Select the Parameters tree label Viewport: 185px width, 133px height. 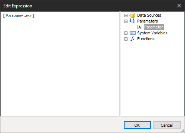tap(148, 21)
